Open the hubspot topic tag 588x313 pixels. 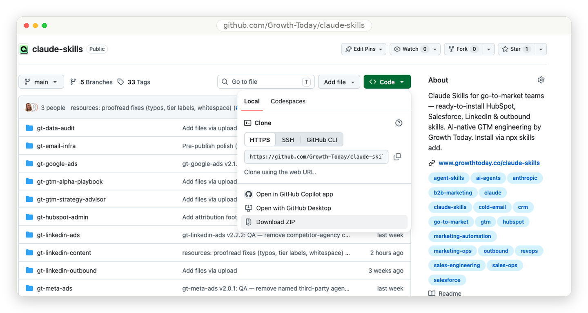(513, 222)
